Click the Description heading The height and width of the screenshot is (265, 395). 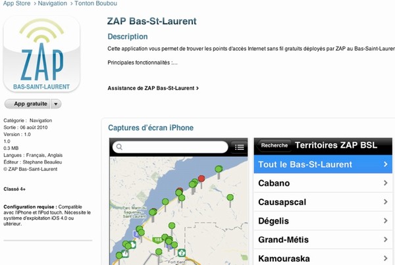[x=128, y=37]
